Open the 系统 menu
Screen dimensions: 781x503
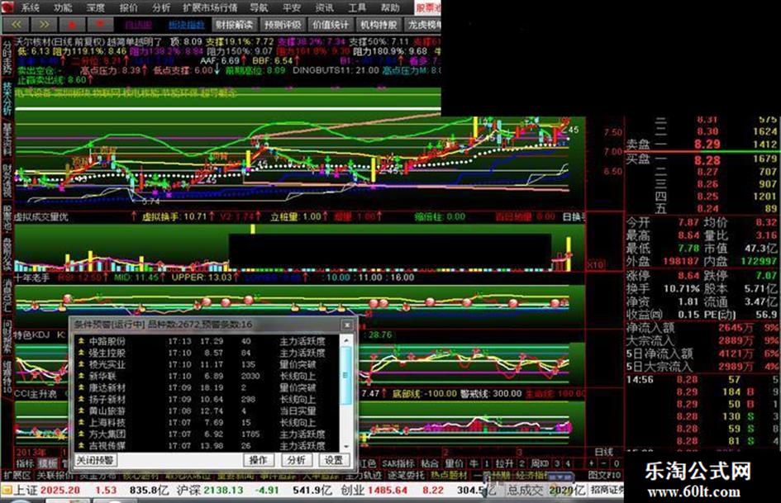tap(30, 7)
